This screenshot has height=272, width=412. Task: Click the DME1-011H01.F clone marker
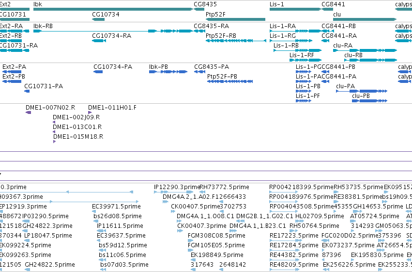point(90,112)
